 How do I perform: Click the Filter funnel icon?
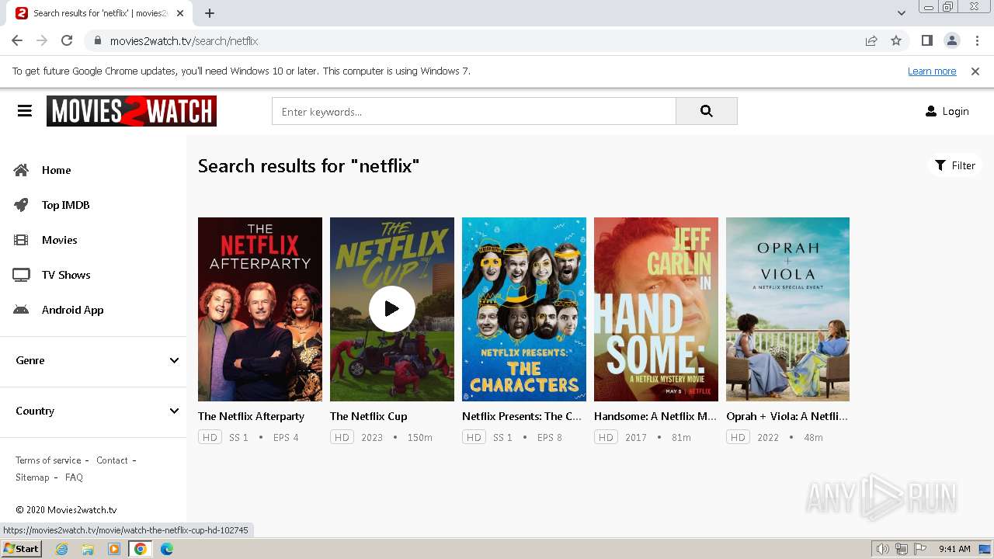click(x=940, y=165)
